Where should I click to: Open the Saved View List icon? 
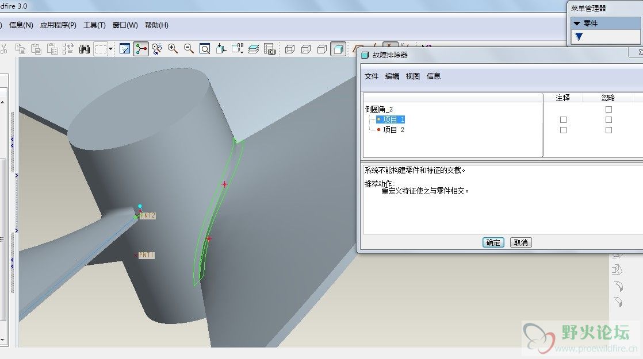click(238, 49)
